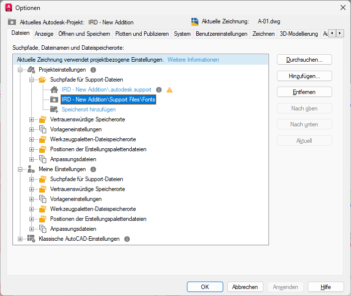Click the Aktuelle Zeichnung drawing icon
This screenshot has height=296, width=351.
(x=195, y=22)
